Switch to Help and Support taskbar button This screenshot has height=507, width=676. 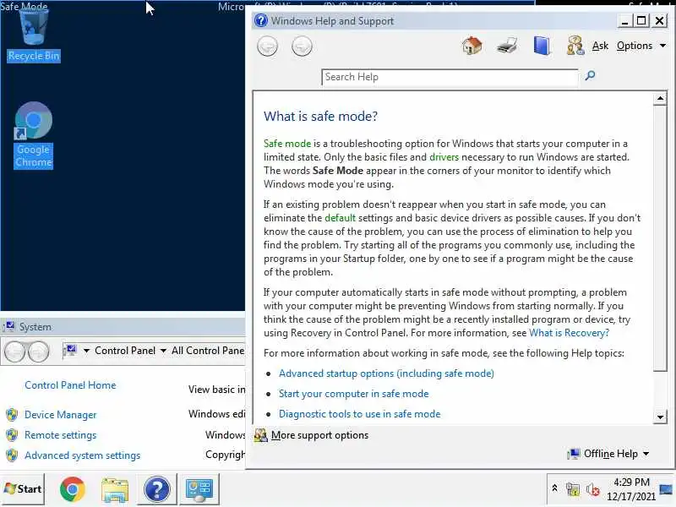157,489
